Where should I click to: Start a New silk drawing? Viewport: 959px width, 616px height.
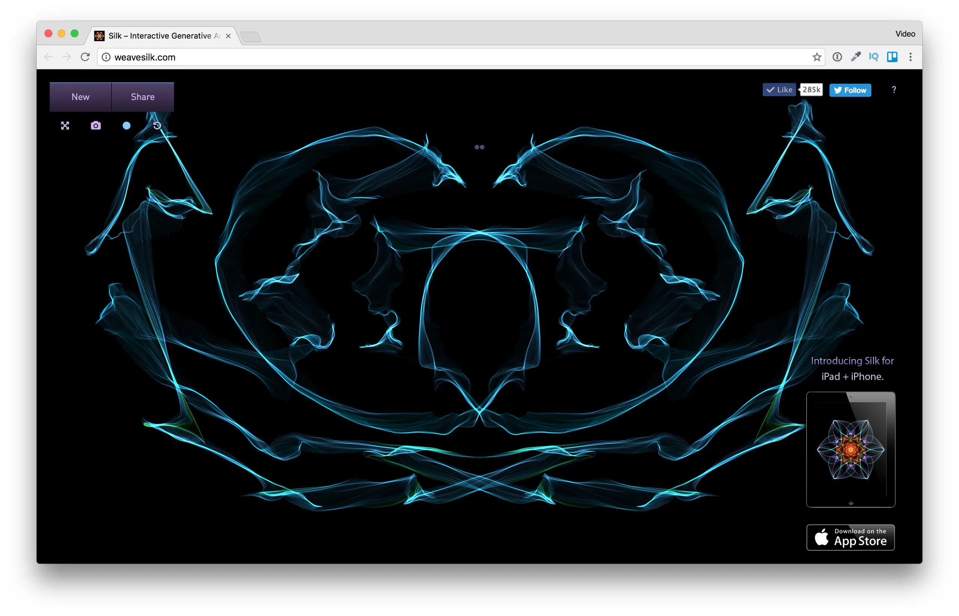[x=81, y=97]
